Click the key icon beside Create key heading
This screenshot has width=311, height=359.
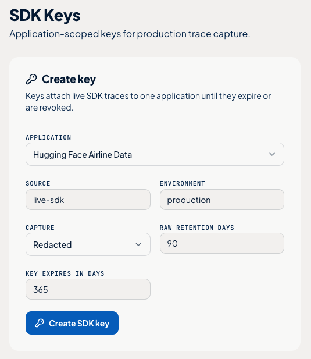[31, 79]
